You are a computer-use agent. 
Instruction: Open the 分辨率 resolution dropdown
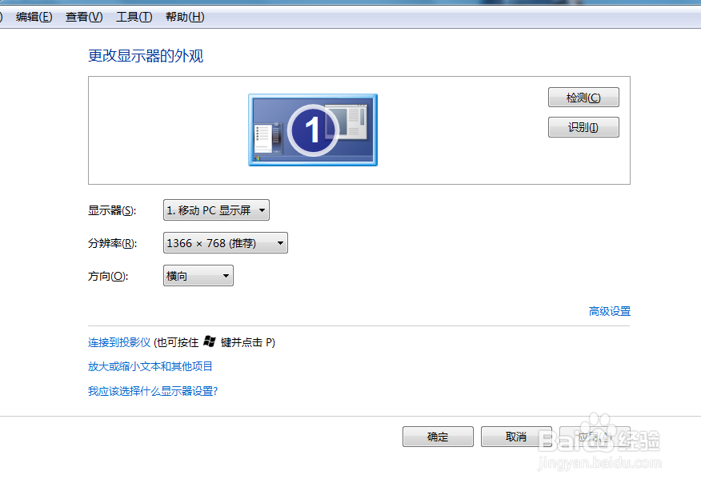pyautogui.click(x=226, y=243)
